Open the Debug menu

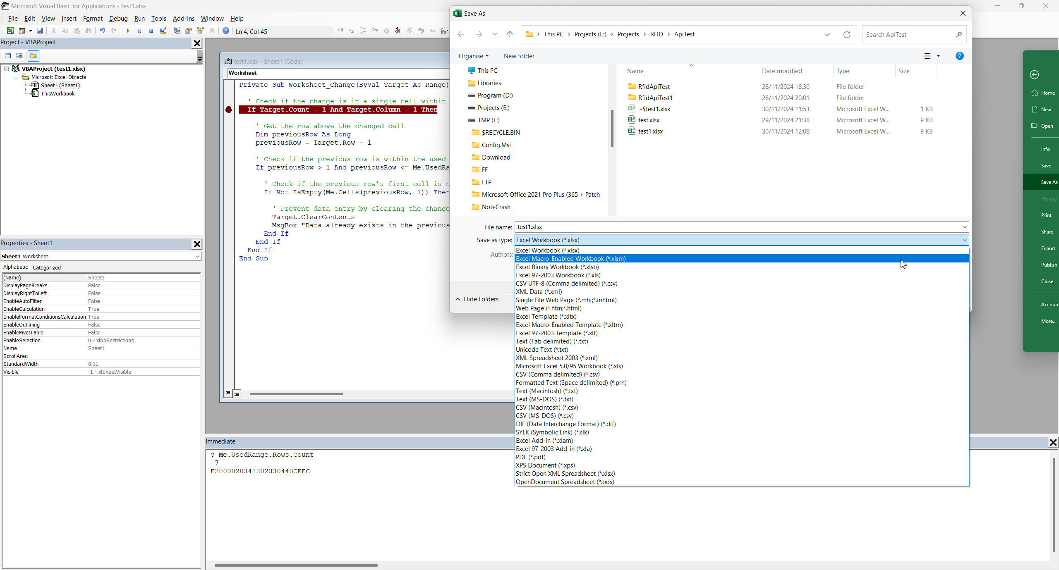(x=118, y=19)
